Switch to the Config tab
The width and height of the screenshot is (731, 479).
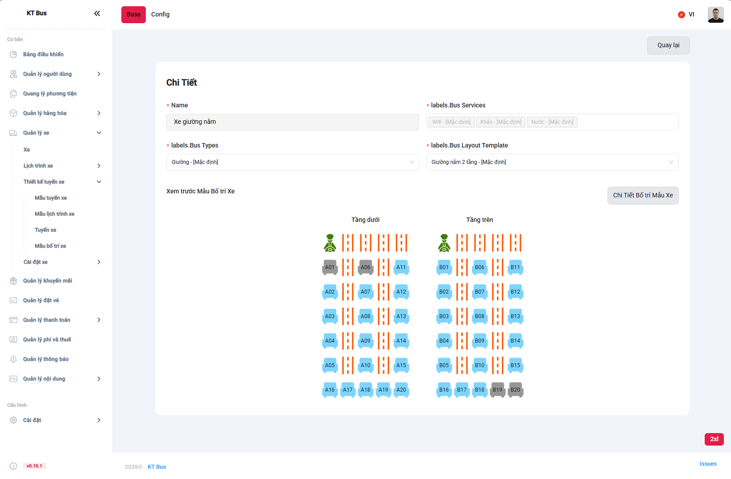click(160, 15)
